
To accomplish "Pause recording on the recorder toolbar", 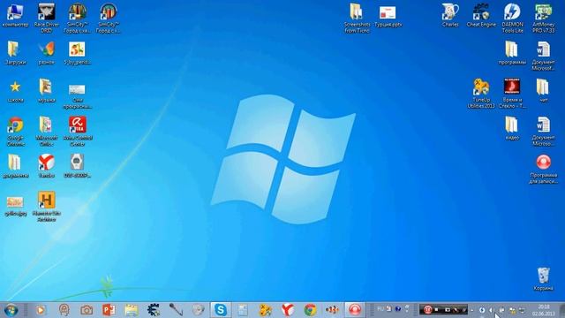I will click(427, 310).
